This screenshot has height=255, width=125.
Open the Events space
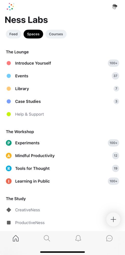click(63, 76)
